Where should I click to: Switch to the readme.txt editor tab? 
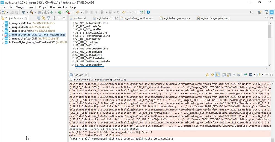[80, 18]
